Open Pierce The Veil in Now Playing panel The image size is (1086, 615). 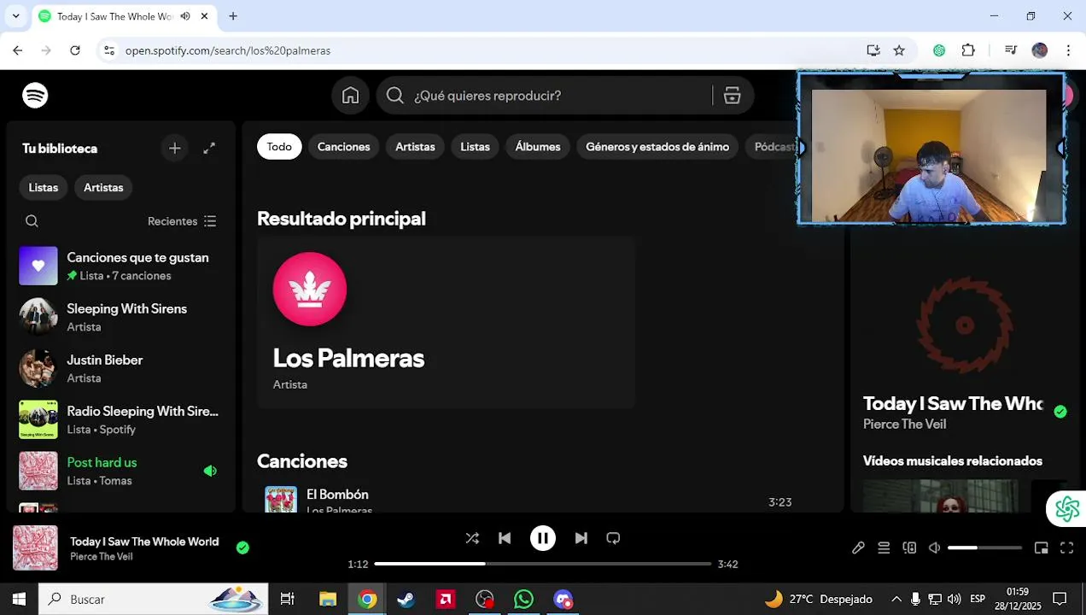[904, 425]
